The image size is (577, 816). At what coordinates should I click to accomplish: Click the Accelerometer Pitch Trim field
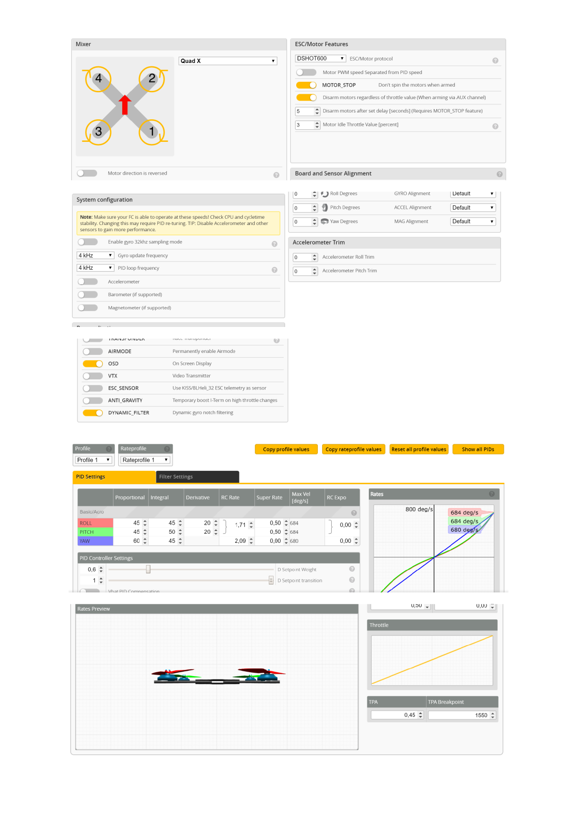[305, 271]
